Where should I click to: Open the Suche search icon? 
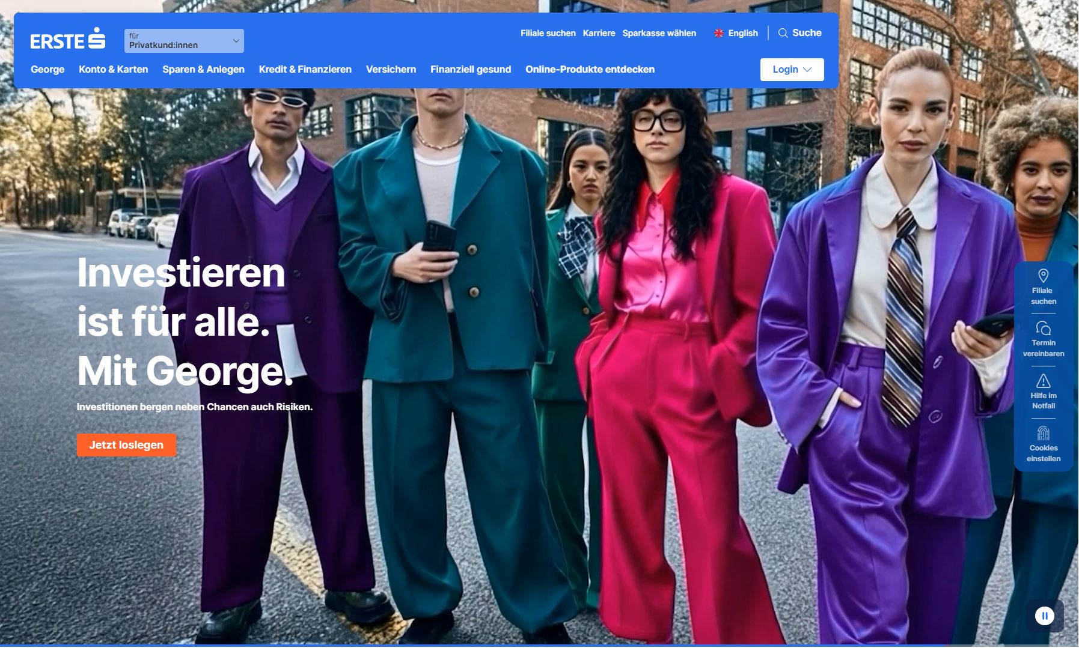tap(800, 33)
